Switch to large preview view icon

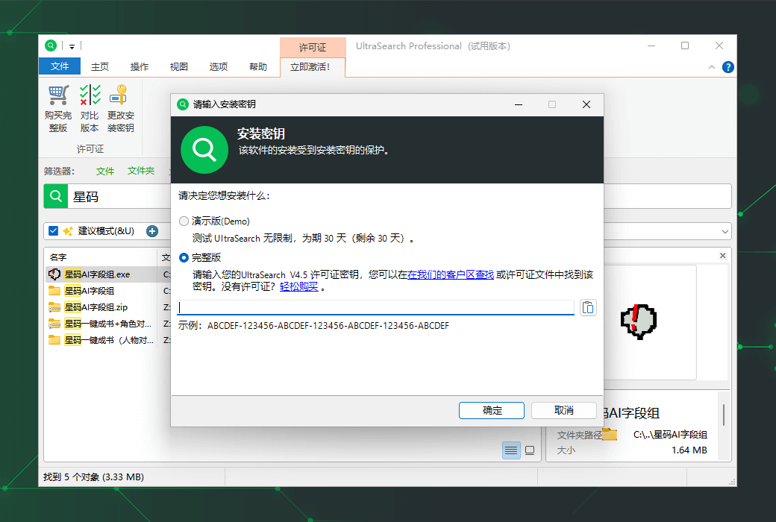coord(530,450)
